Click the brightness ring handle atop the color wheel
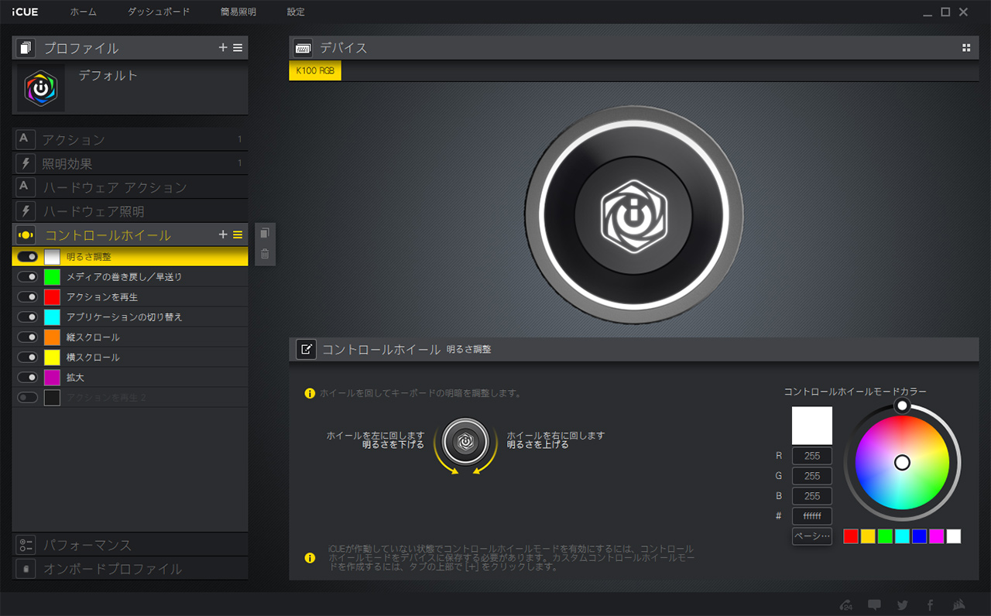991x616 pixels. pyautogui.click(x=902, y=406)
